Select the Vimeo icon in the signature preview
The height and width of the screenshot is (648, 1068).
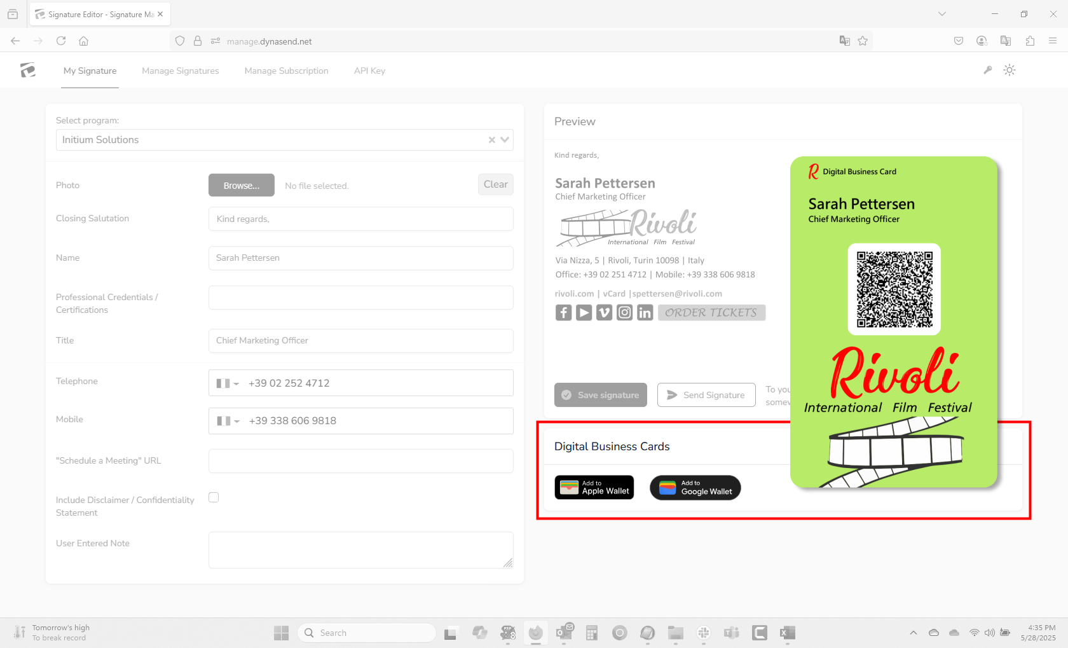click(x=604, y=312)
